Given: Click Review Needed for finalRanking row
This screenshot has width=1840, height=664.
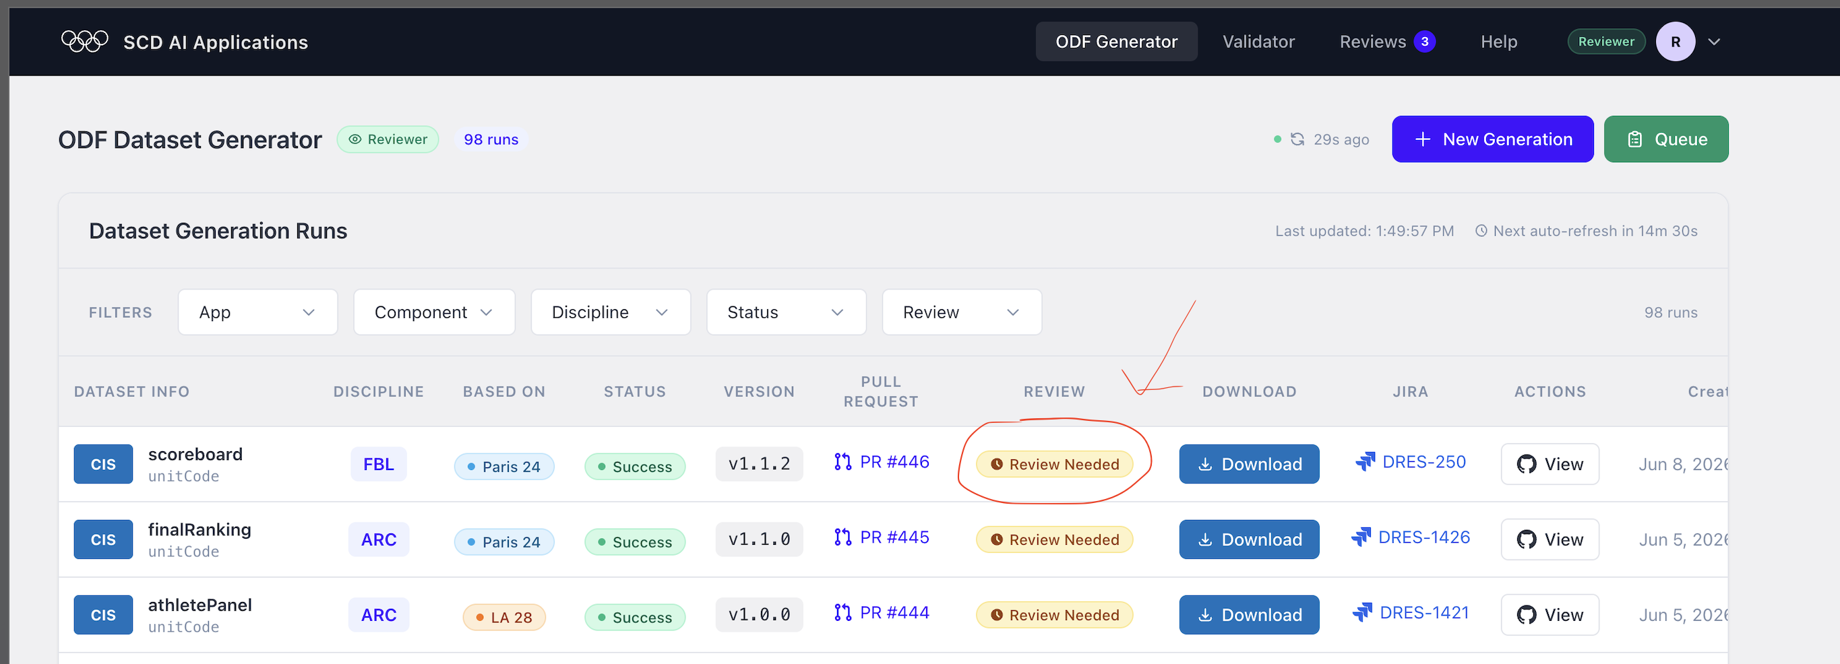Looking at the screenshot, I should (1054, 540).
